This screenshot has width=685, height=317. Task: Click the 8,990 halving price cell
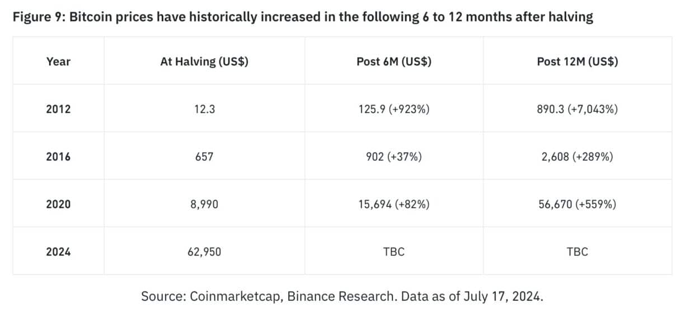point(204,204)
